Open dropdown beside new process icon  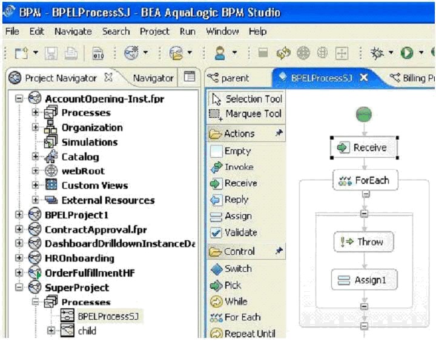click(145, 52)
